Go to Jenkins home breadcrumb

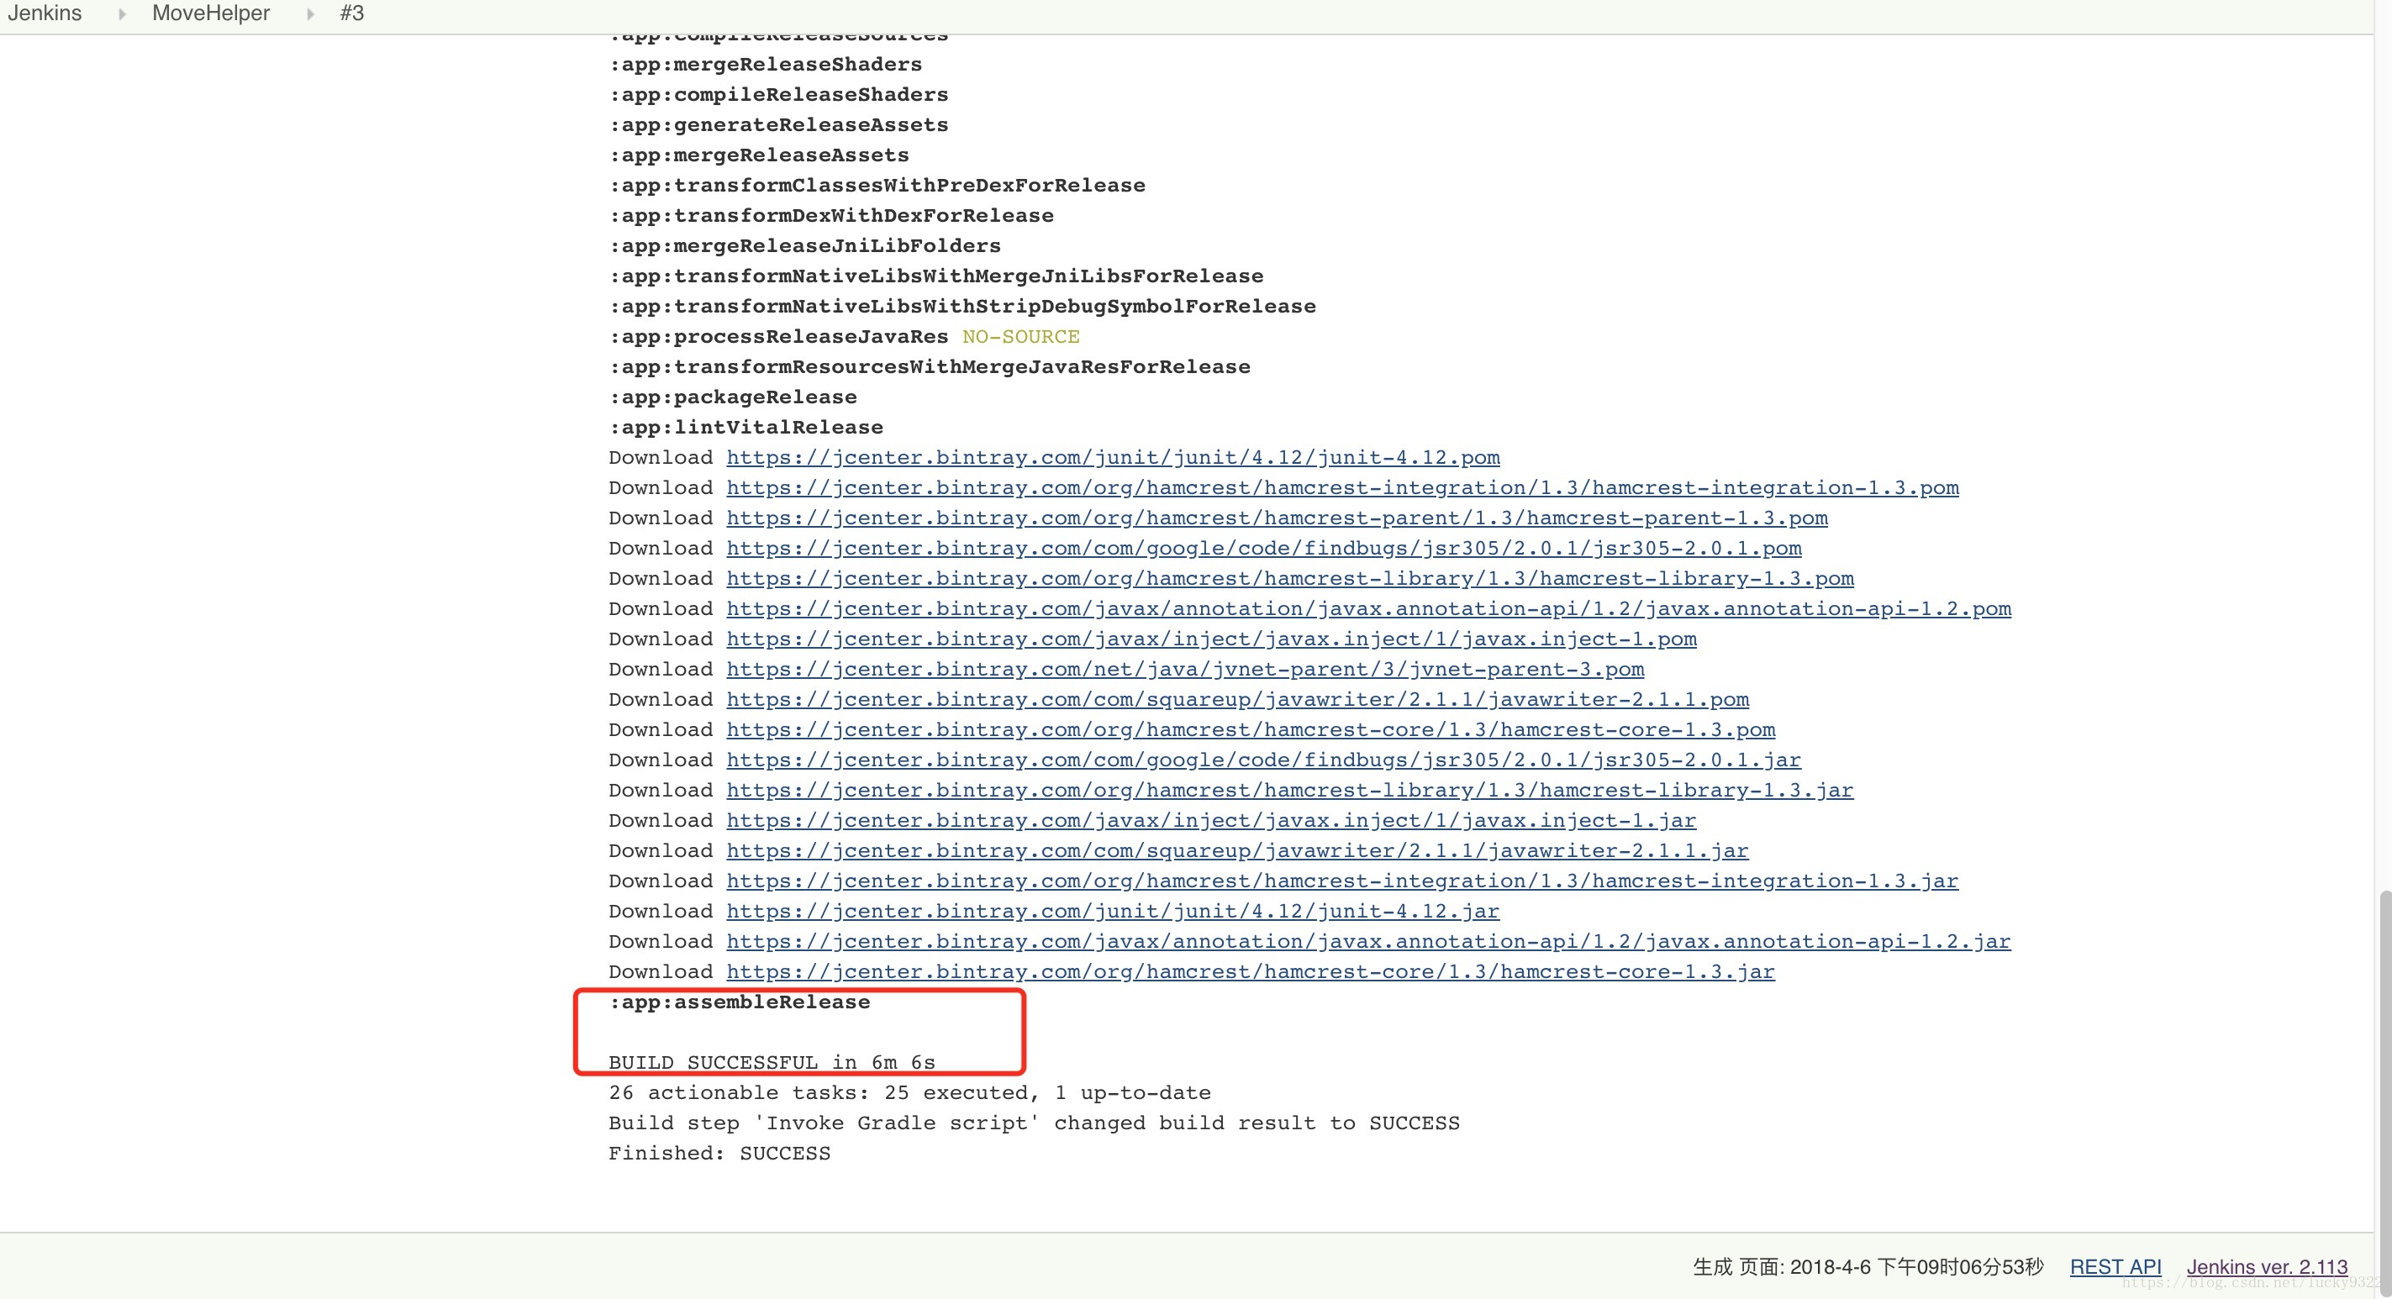point(45,13)
